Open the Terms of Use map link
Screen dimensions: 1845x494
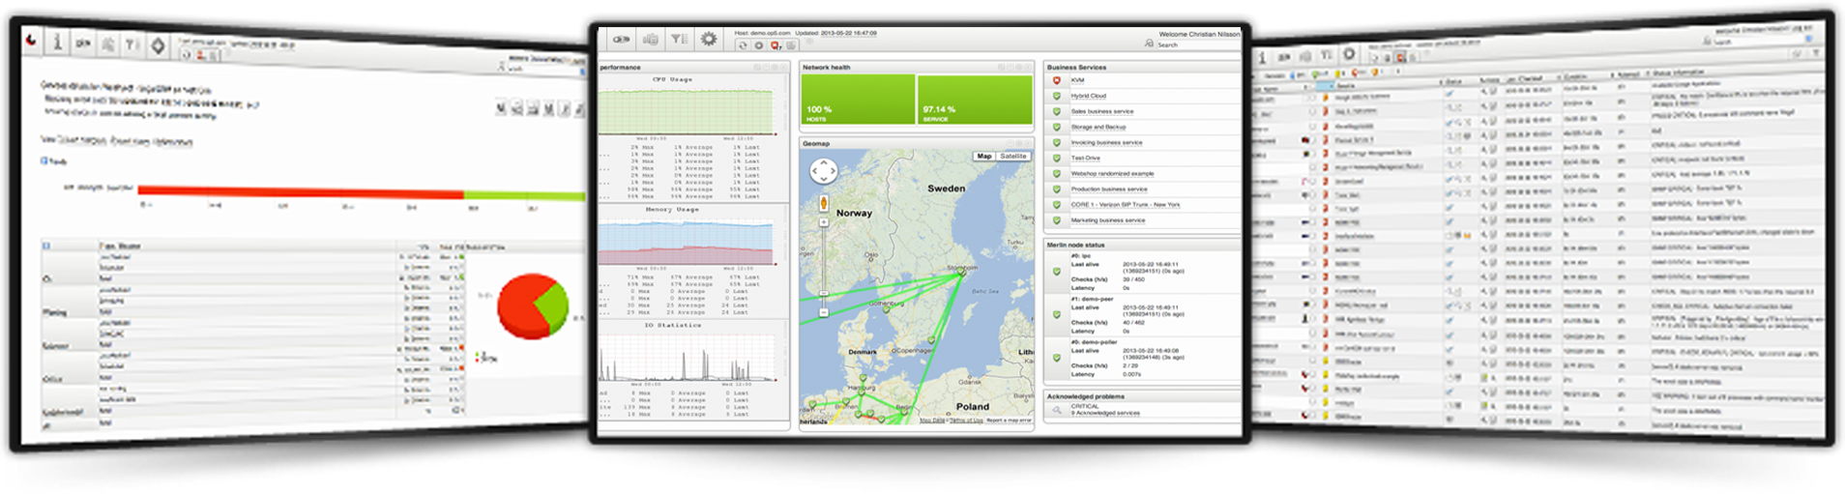pos(965,421)
